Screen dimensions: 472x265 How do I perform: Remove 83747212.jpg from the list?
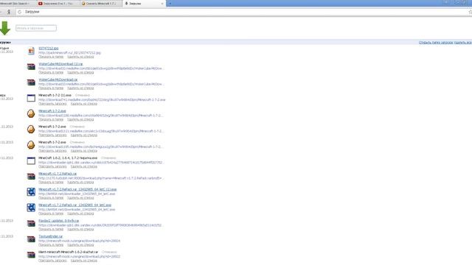click(x=80, y=57)
